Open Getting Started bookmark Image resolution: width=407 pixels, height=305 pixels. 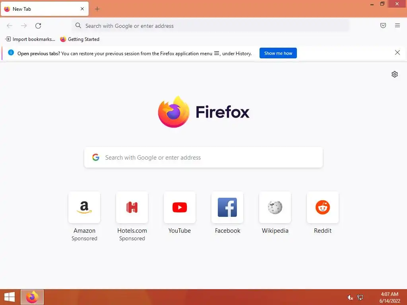[79, 39]
